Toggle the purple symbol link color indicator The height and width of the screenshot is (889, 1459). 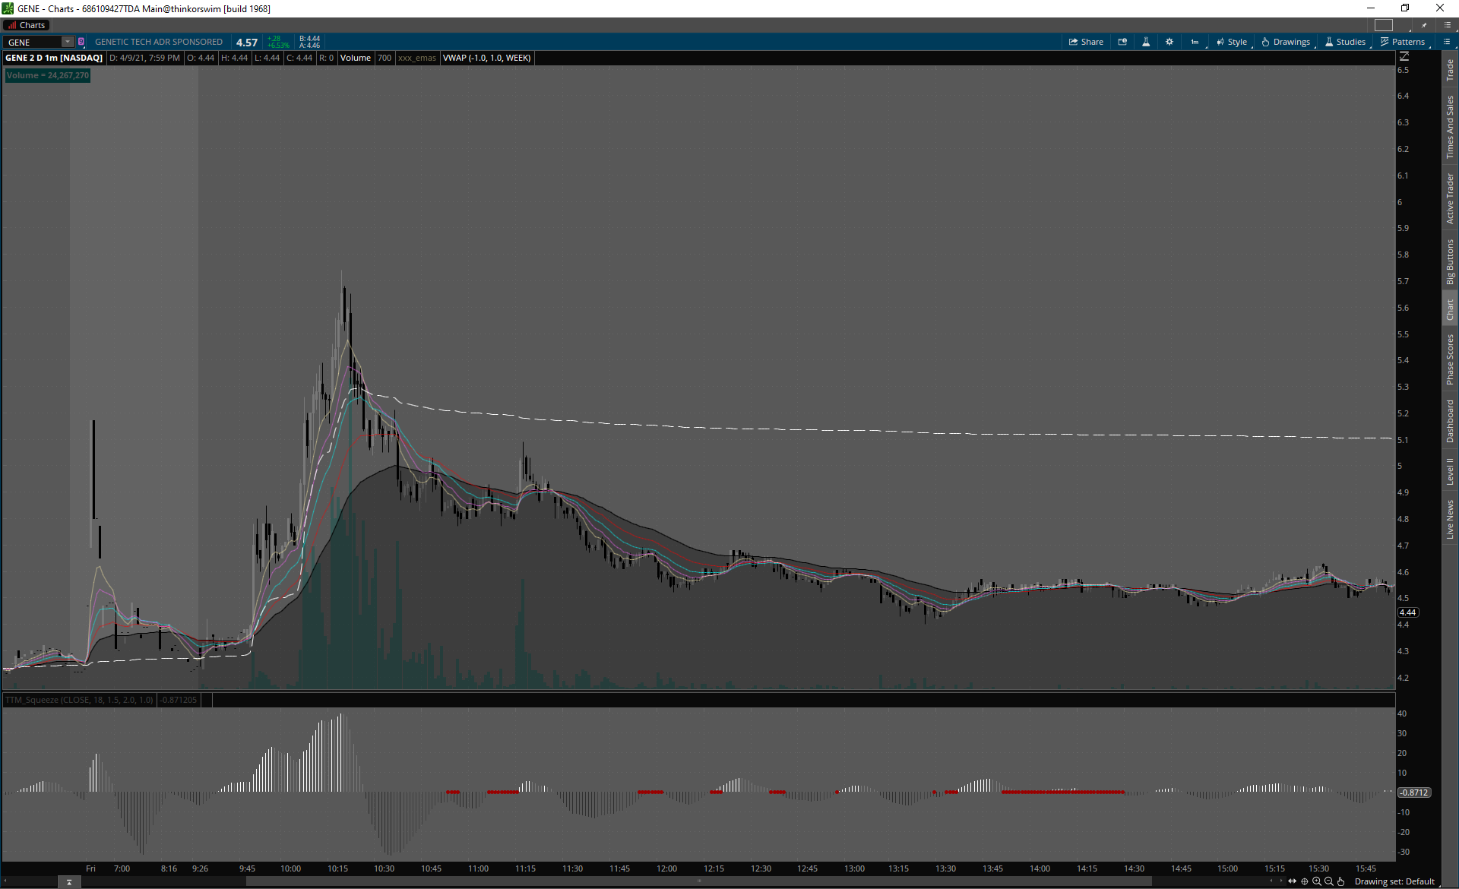(81, 42)
